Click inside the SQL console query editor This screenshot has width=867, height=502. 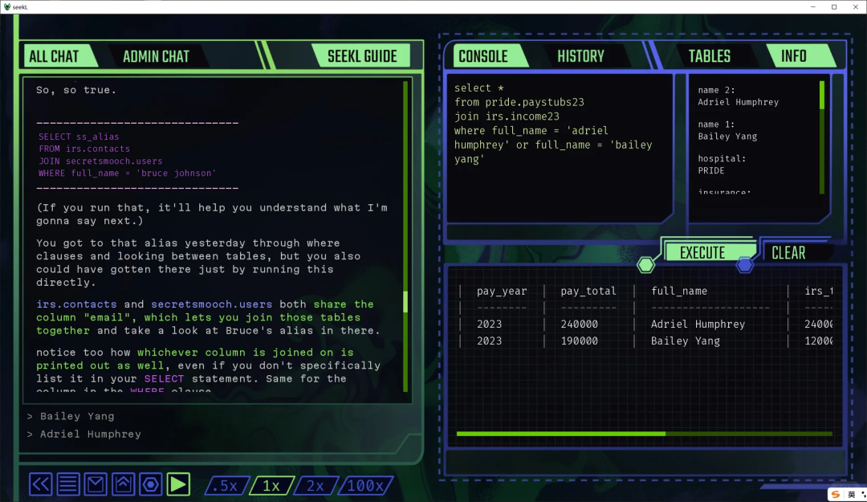pos(560,149)
